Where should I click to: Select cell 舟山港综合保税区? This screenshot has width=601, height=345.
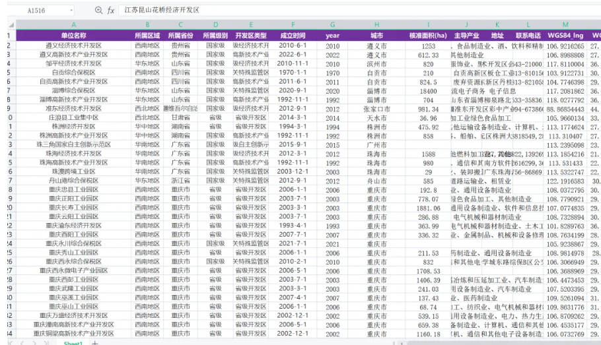pos(73,181)
